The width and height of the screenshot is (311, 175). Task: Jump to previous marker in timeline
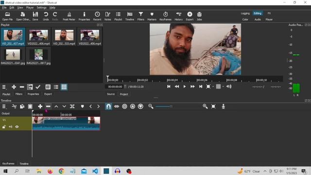(x=90, y=106)
